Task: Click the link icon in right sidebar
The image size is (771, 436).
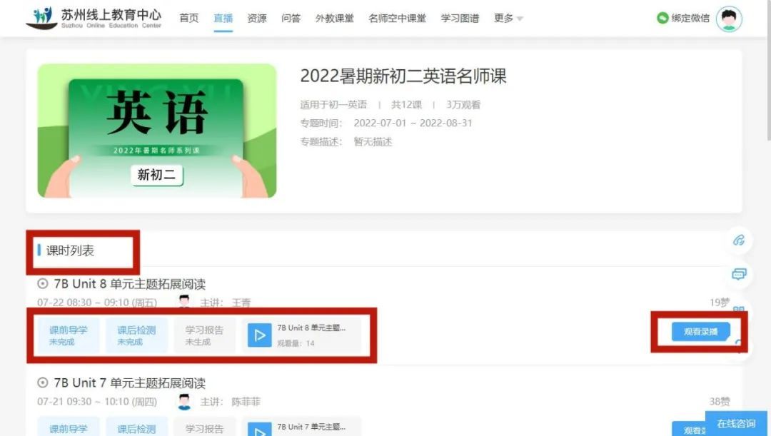Action: [739, 240]
